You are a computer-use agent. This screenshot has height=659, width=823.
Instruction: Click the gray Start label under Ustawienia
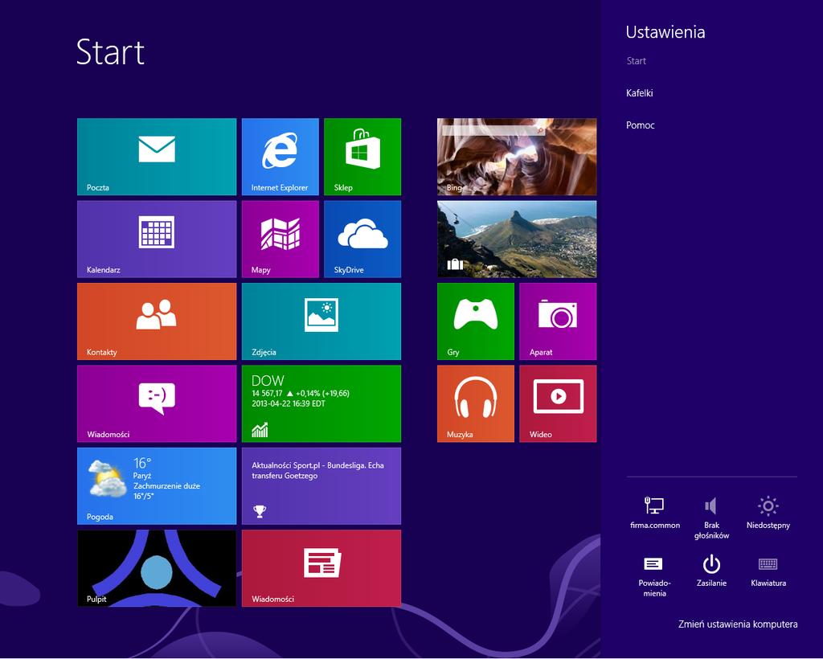[637, 61]
